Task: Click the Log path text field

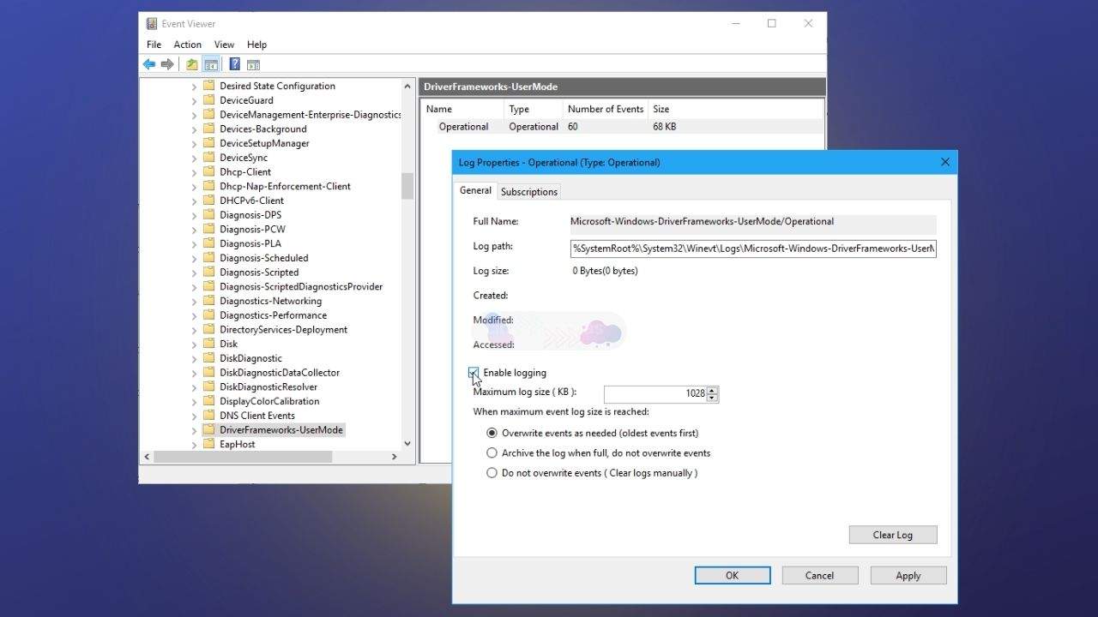Action: [753, 249]
